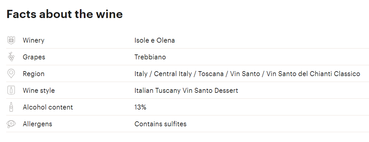Open the Toscana region link
Screen dimensions: 369x142
point(211,74)
